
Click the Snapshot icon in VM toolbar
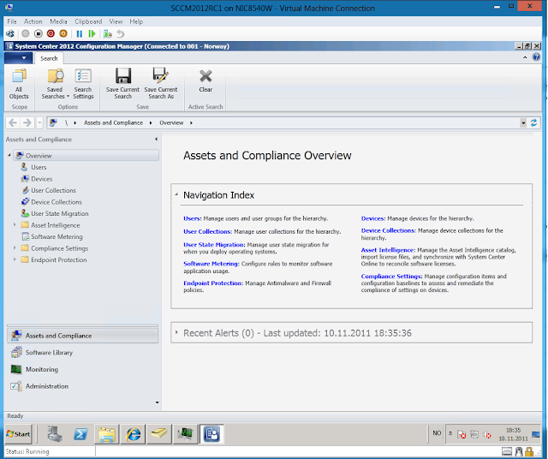tap(108, 34)
